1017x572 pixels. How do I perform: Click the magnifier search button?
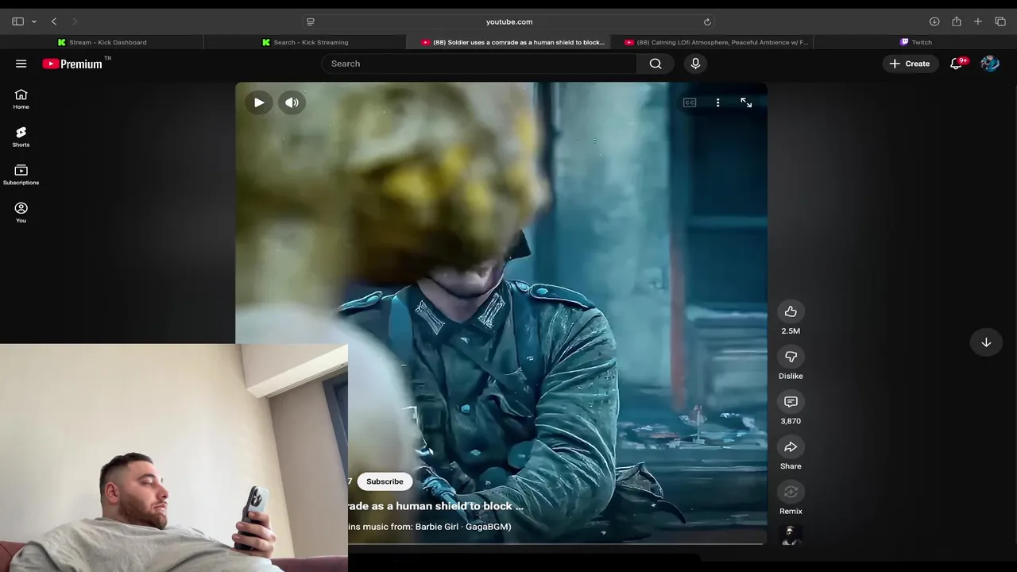[x=655, y=64]
